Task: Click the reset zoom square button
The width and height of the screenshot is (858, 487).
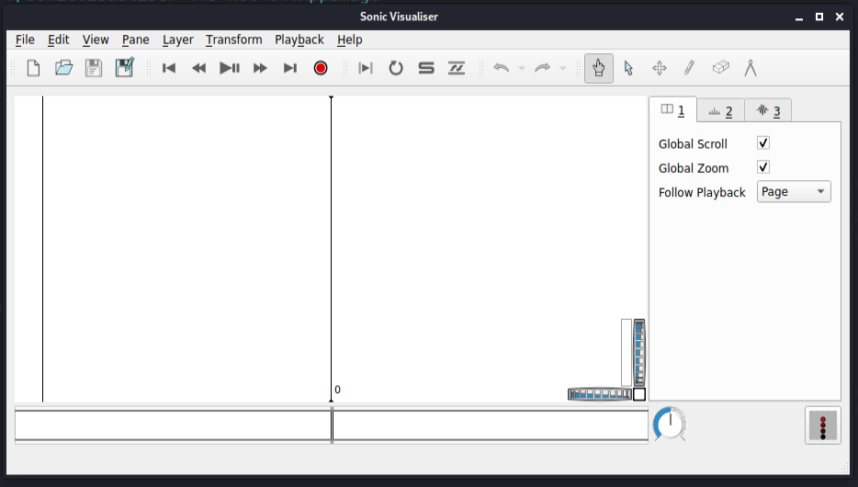Action: point(639,394)
